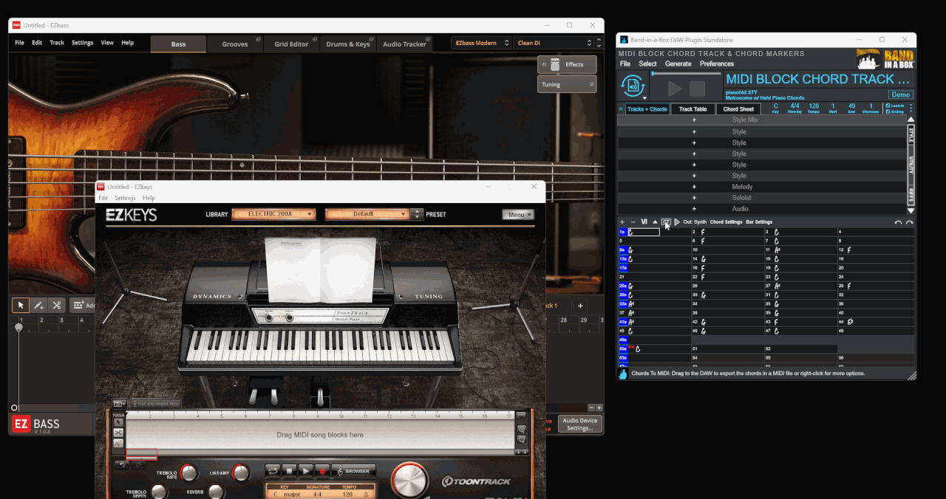The image size is (946, 499).
Task: Click the Tremolo Rate knob
Action: [188, 473]
